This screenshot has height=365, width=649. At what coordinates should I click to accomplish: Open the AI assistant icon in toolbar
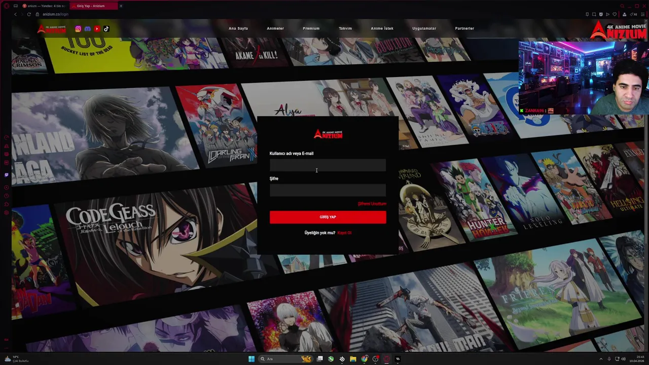tap(634, 14)
